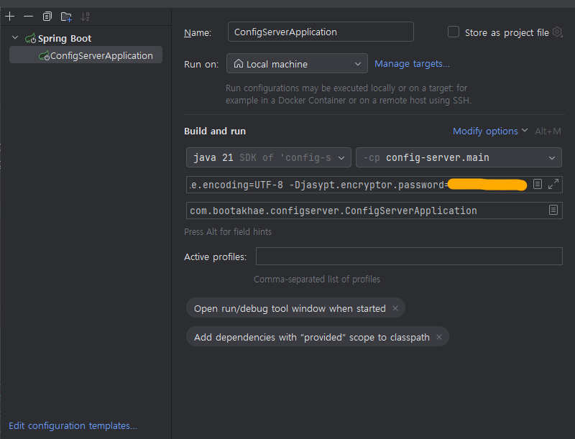This screenshot has width=575, height=439.
Task: Open the Run on Local machine dropdown
Action: point(297,64)
